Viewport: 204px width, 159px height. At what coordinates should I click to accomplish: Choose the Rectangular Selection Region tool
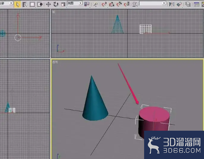32,4
